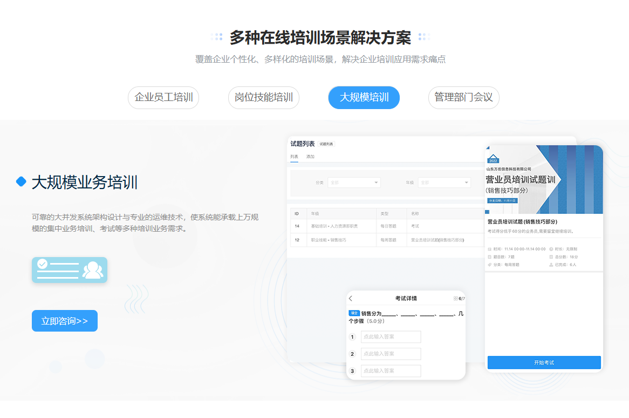629x418 pixels.
Task: Switch to the 岗位技能培训 tab
Action: point(264,98)
